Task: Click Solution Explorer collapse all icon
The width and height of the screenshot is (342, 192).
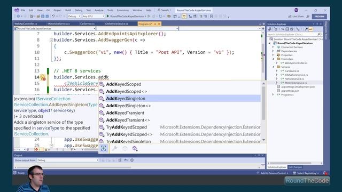Action: [287, 29]
